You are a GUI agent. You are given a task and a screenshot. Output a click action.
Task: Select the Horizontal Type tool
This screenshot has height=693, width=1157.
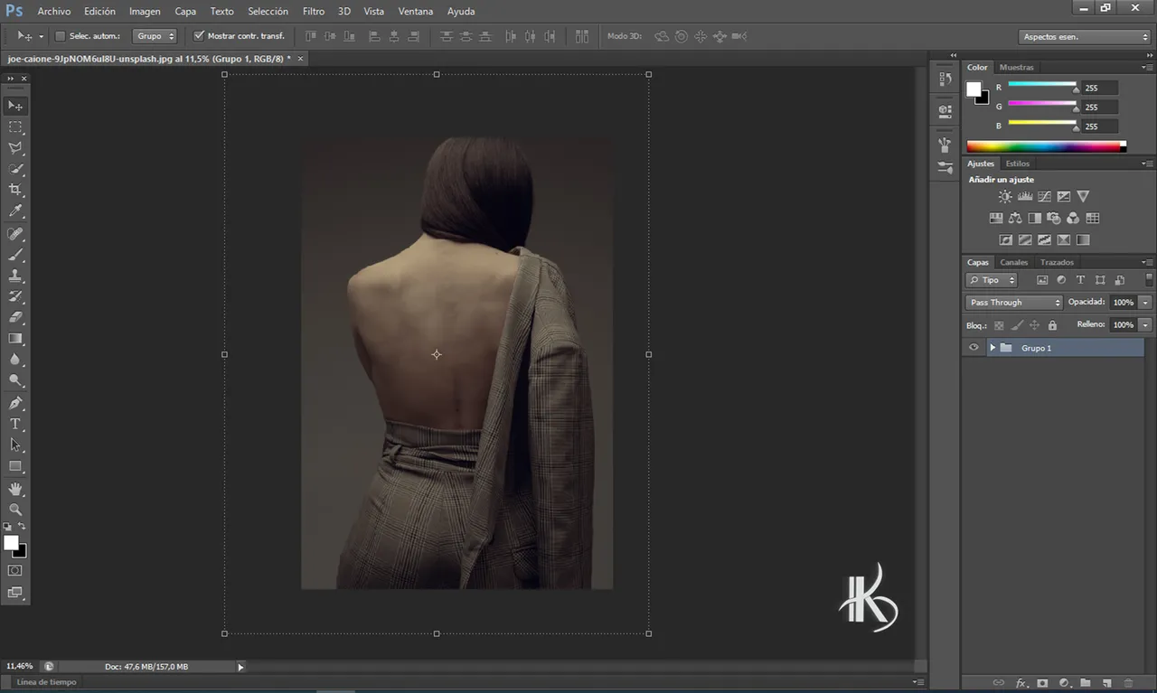pyautogui.click(x=15, y=424)
